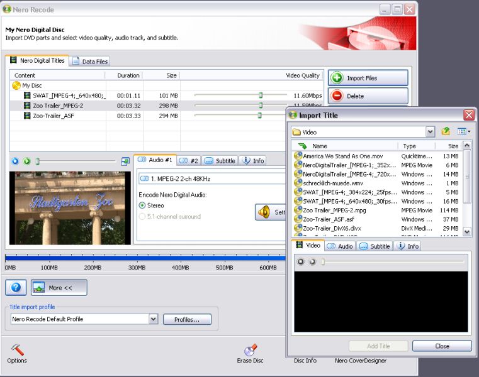Click the file list scrollbar up arrow
479x377 pixels.
coord(467,146)
